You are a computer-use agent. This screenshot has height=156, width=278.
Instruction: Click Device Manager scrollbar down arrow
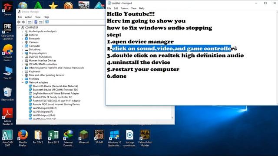click(172, 118)
